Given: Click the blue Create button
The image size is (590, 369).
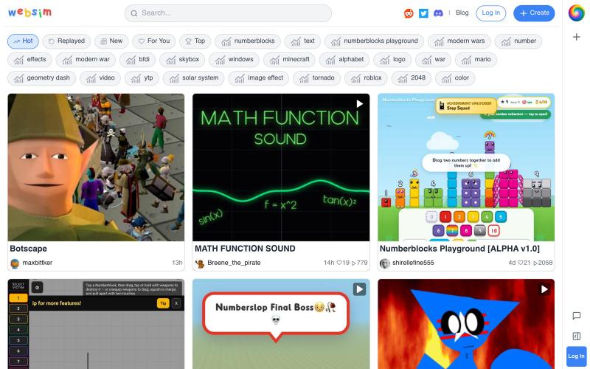Looking at the screenshot, I should 534,13.
